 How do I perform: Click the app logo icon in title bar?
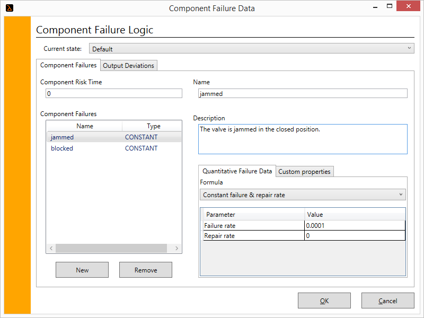[x=10, y=8]
